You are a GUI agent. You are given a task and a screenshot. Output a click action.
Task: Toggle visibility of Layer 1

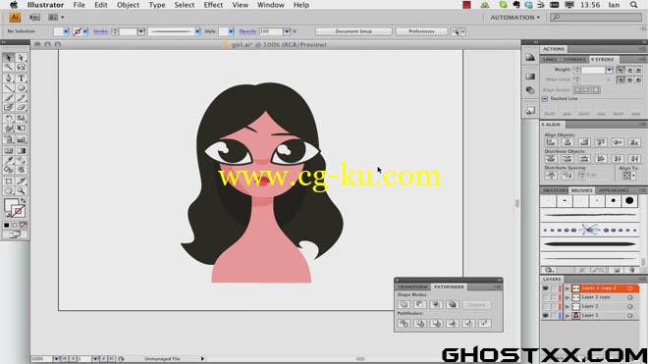546,315
